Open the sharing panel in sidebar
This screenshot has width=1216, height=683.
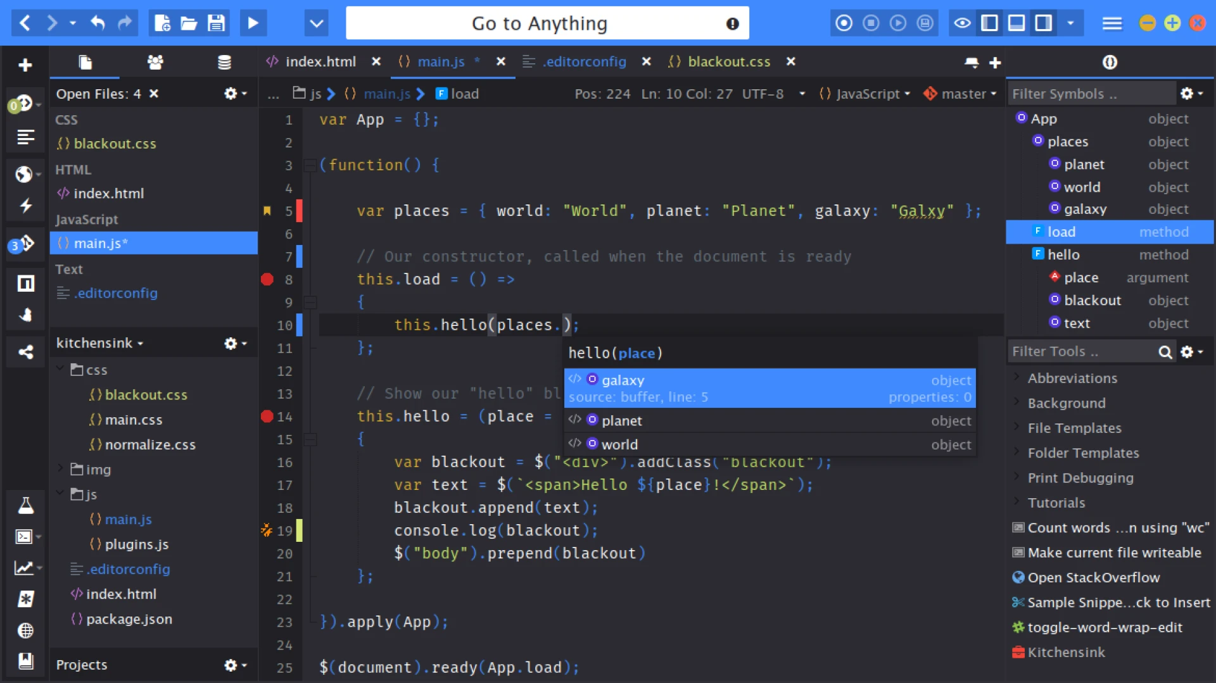[25, 352]
